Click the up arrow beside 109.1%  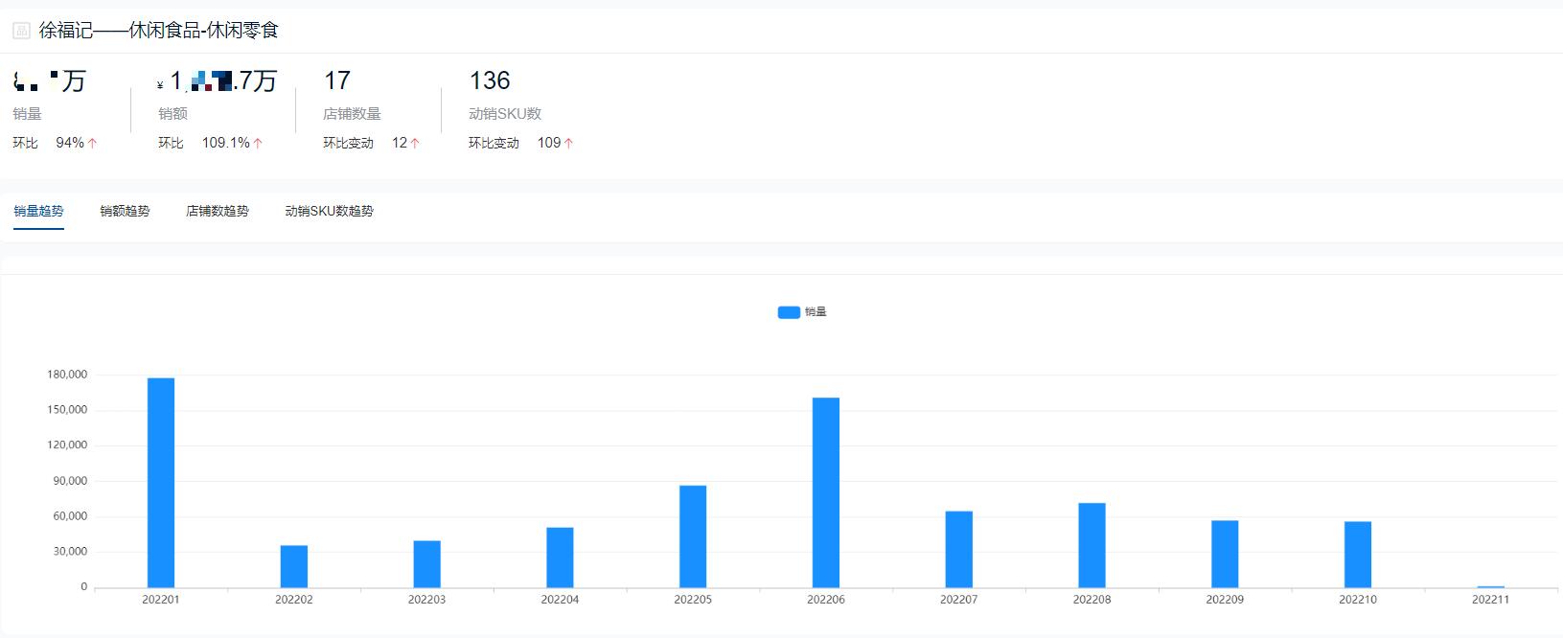click(x=258, y=144)
